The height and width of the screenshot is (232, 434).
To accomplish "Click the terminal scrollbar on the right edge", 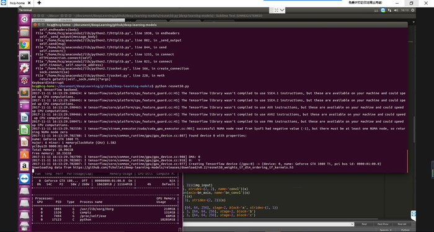I will coord(407,161).
